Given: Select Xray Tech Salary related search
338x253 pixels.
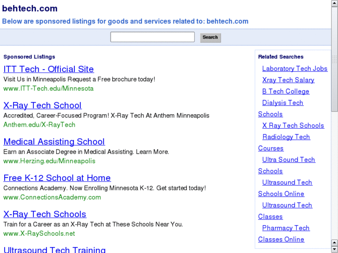Looking at the screenshot, I should click(x=288, y=80).
